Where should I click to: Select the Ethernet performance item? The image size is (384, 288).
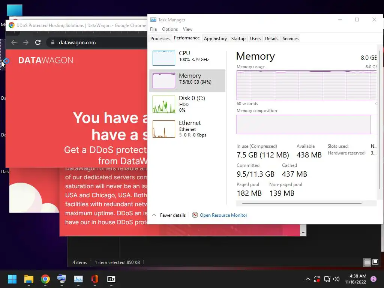187,129
